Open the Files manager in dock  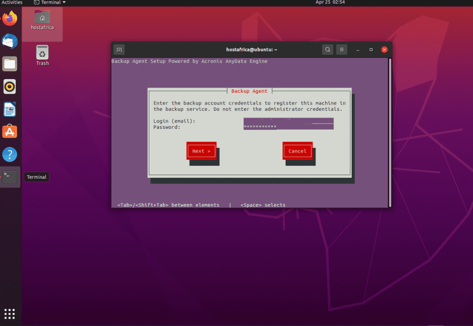(9, 64)
